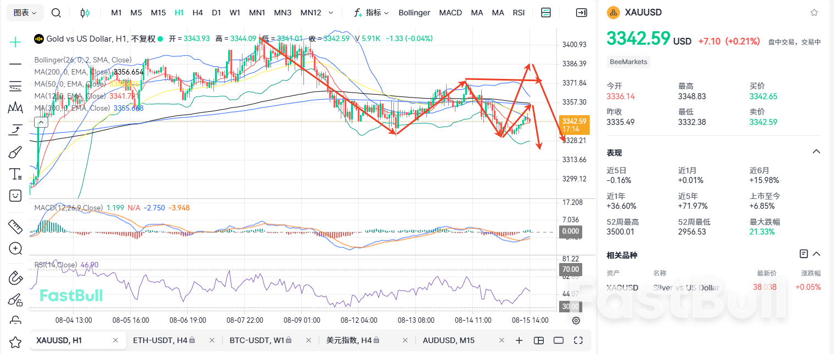This screenshot has width=834, height=354.
Task: Toggle the XAUUSD favorite star in the right panel
Action: click(x=815, y=12)
